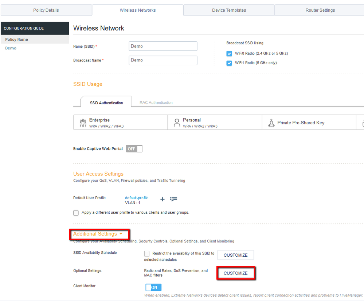Click the select user profile list icon
The image size is (364, 301).
coord(173,199)
